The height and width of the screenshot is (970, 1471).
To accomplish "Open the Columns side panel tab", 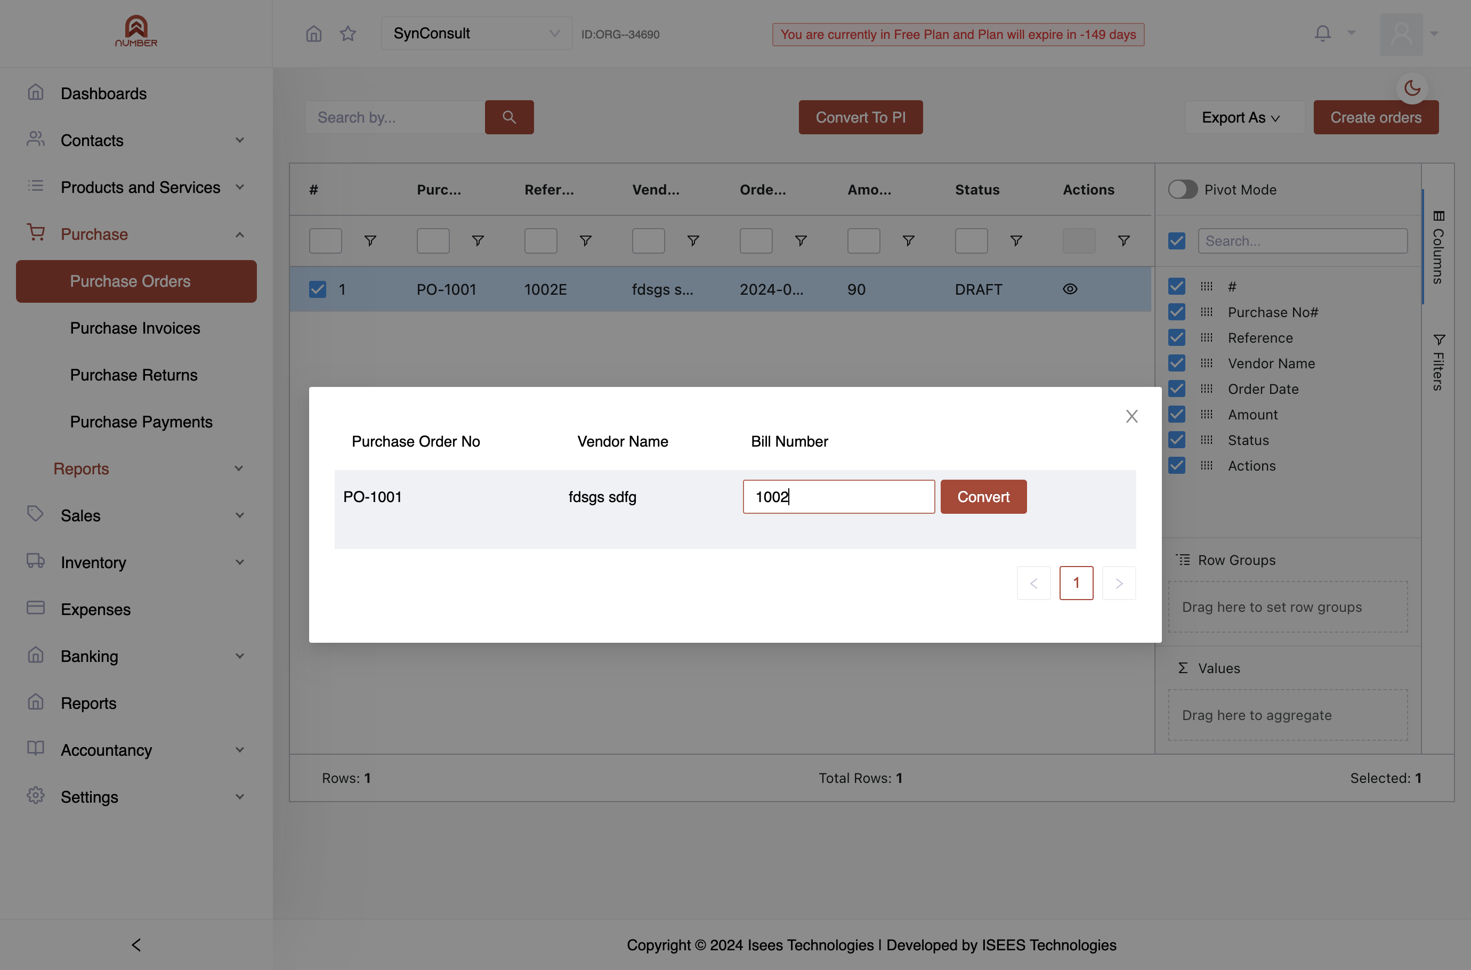I will click(1437, 247).
